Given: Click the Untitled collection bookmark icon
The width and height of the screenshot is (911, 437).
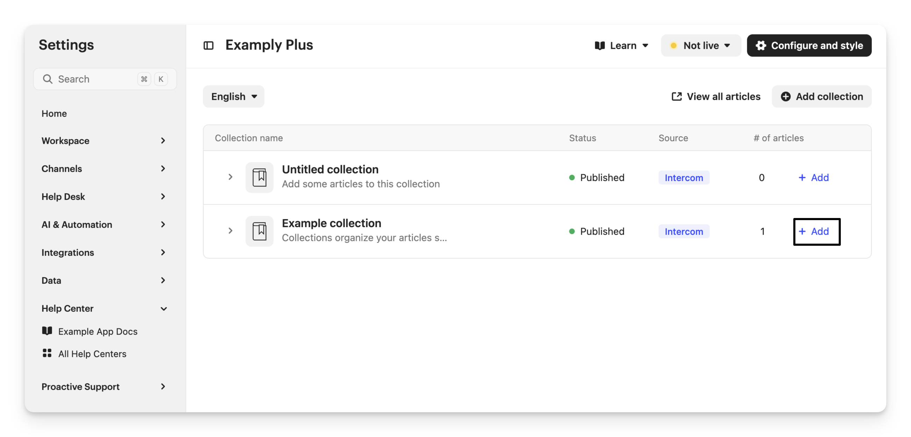Looking at the screenshot, I should pyautogui.click(x=260, y=177).
